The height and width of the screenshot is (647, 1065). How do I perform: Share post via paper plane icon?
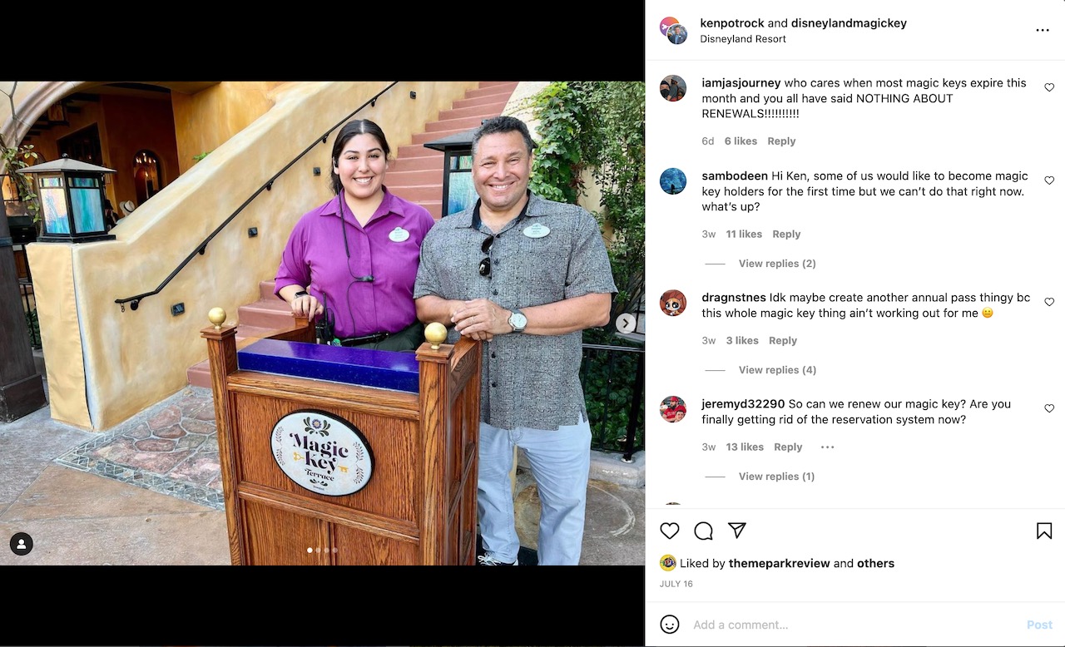[737, 531]
